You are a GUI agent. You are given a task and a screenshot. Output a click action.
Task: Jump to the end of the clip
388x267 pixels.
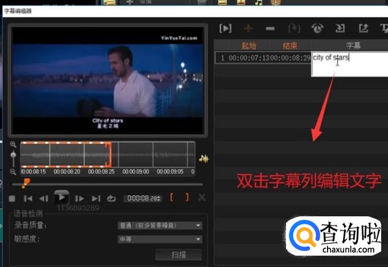click(x=96, y=199)
